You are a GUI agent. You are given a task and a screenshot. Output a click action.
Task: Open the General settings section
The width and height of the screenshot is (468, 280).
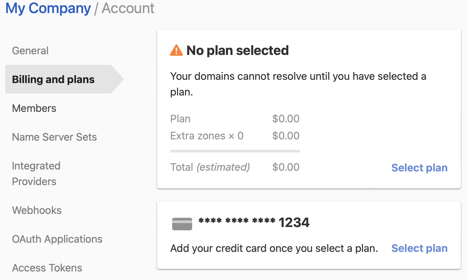click(x=30, y=51)
